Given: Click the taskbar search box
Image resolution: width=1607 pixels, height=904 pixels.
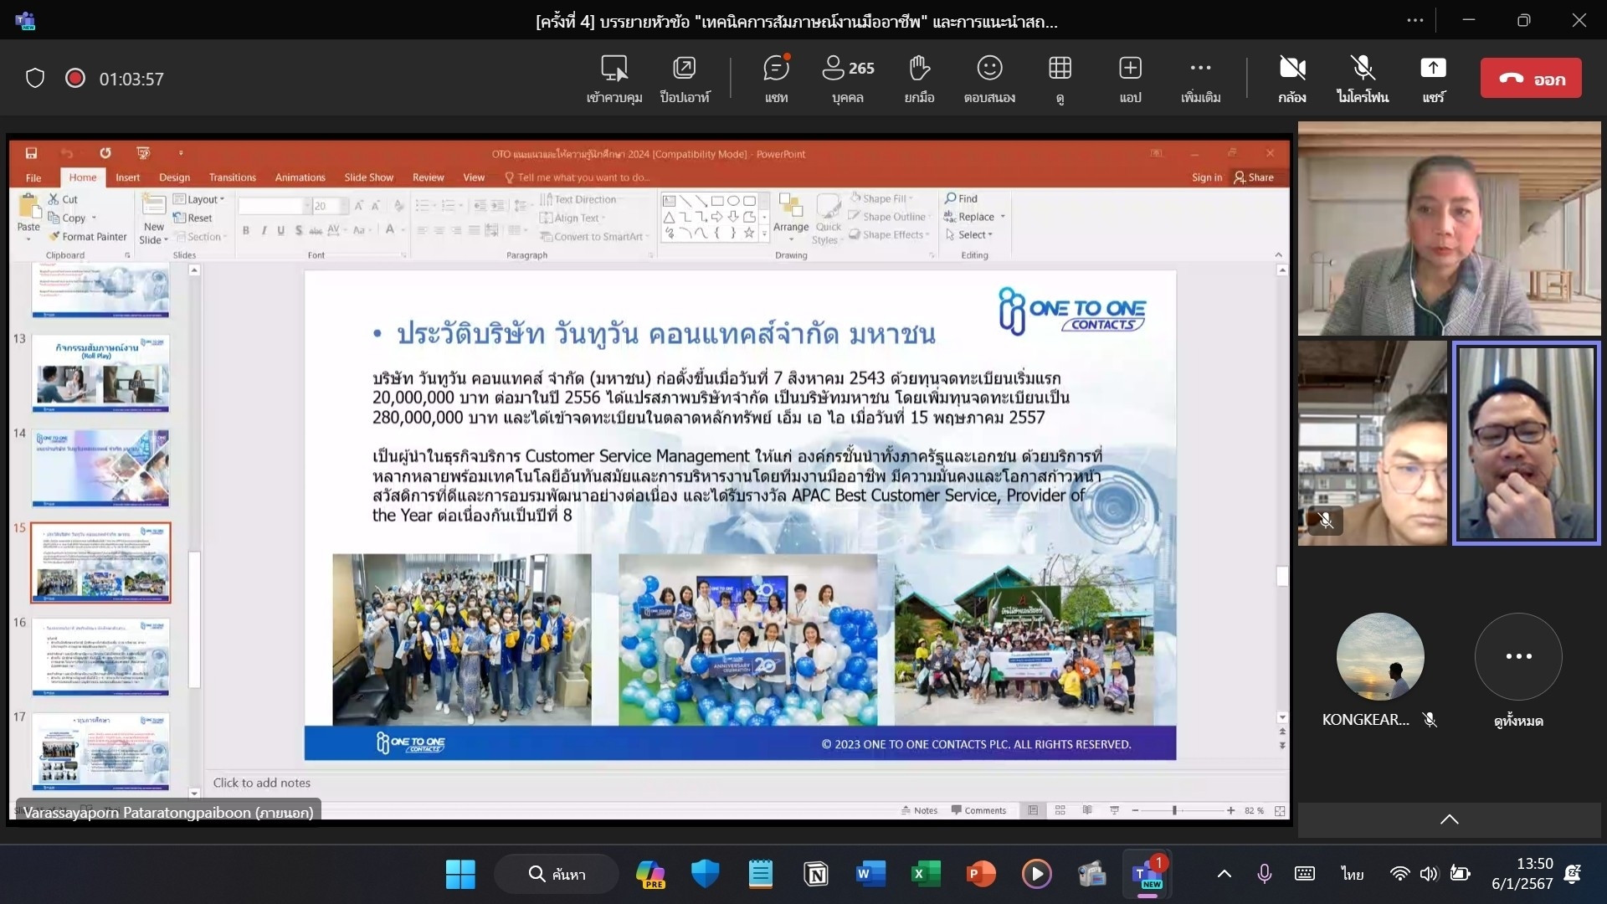Looking at the screenshot, I should 557,874.
